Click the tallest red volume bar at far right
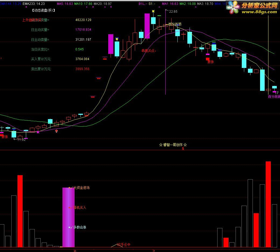The height and width of the screenshot is (252, 280). click(268, 204)
